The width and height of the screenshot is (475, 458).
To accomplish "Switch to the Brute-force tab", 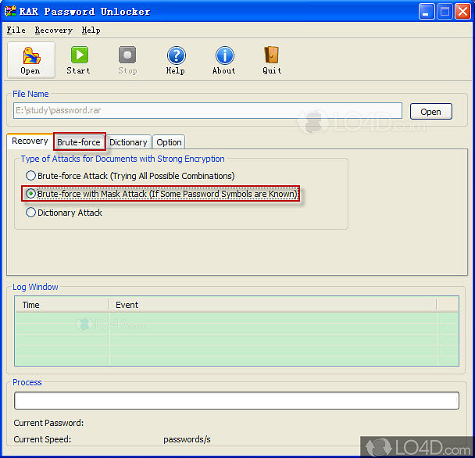I will pyautogui.click(x=79, y=142).
